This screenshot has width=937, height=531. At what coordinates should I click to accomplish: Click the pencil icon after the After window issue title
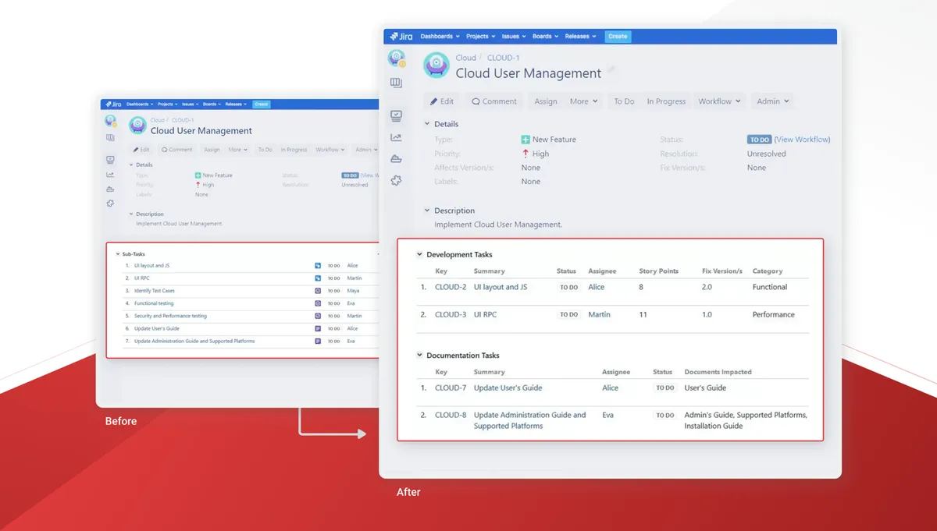[611, 70]
